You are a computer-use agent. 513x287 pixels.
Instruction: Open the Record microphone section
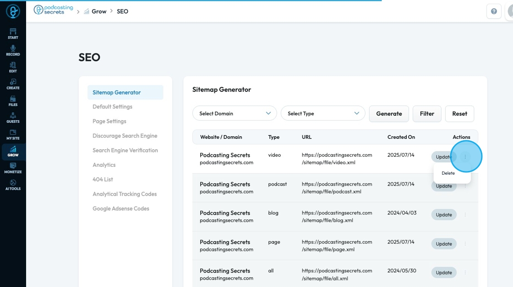[13, 50]
